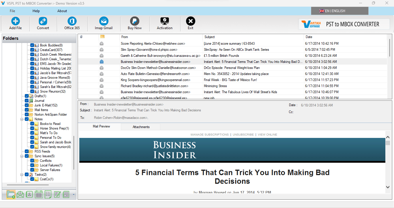This screenshot has height=208, width=394.
Task: Open the view strip overflow dropdown arrow
Action: (x=74, y=195)
